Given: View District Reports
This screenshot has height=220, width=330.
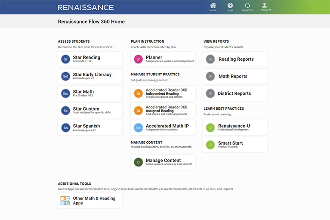Looking at the screenshot, I should (235, 93).
